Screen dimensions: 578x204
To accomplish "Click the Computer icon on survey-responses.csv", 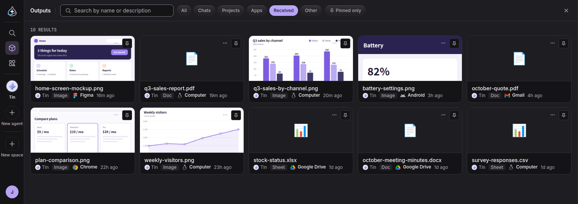I will click(511, 167).
